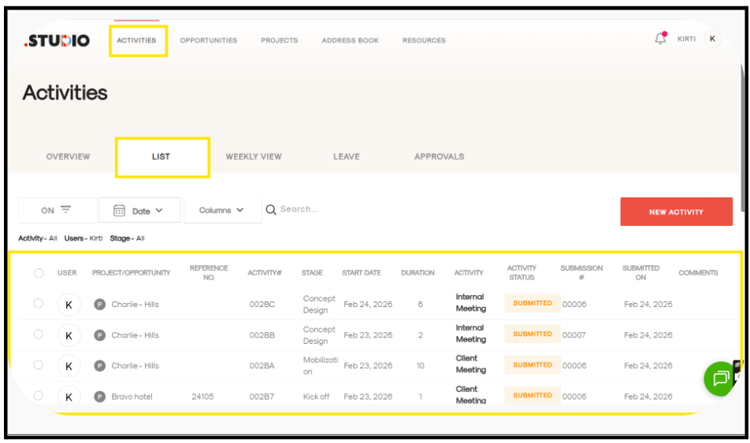
Task: Toggle the select-all checkbox in table header
Action: click(39, 273)
